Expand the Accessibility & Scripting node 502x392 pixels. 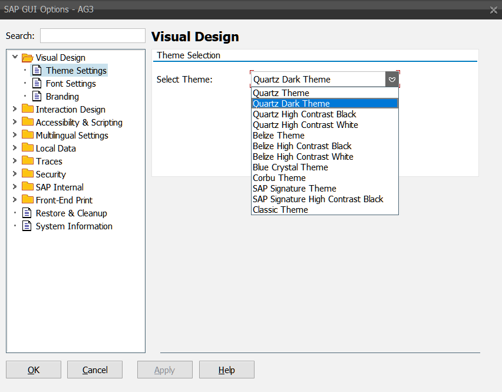[14, 121]
